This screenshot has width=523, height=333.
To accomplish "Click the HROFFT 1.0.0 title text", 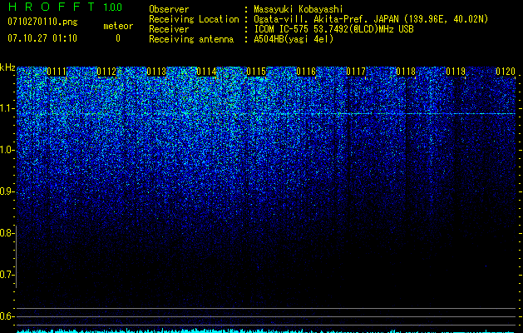I will click(65, 7).
